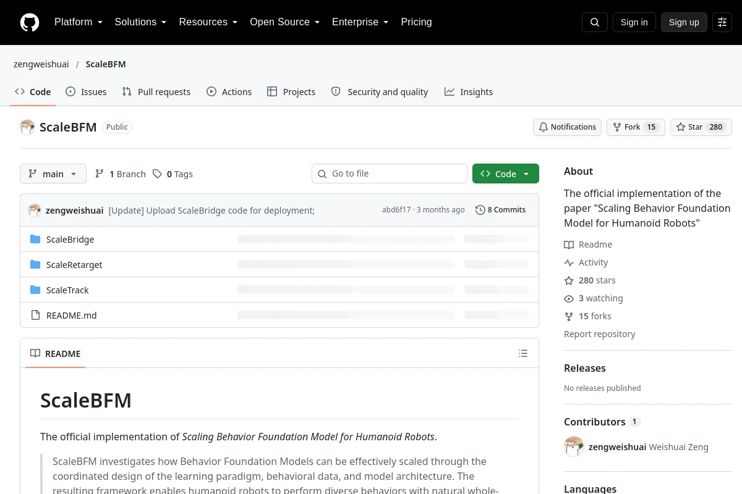Screen dimensions: 742x494
Task: Click commit author avatar in commit bar
Action: point(35,211)
